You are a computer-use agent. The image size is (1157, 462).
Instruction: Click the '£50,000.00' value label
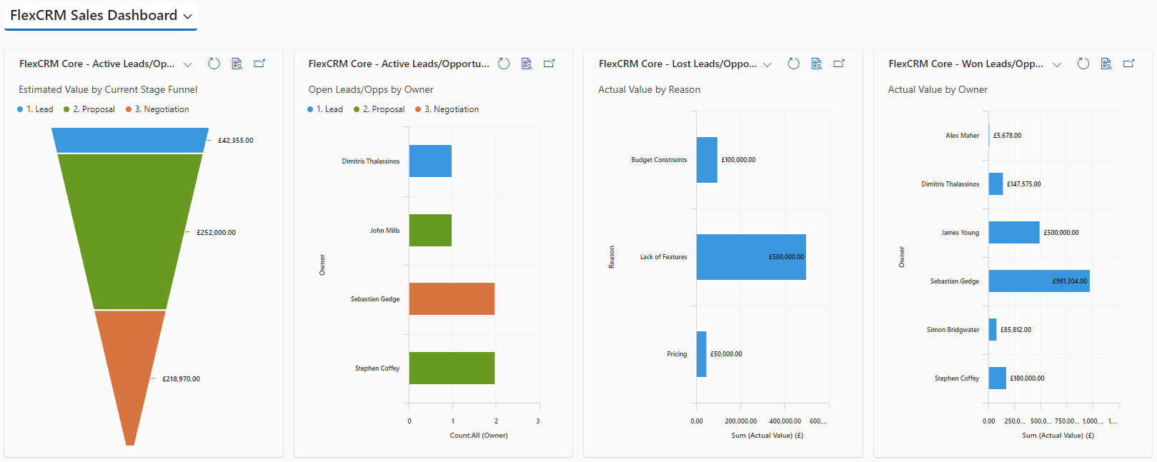coord(726,354)
